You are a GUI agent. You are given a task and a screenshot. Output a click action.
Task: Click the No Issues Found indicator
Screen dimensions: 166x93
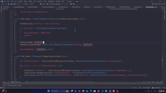(16, 82)
